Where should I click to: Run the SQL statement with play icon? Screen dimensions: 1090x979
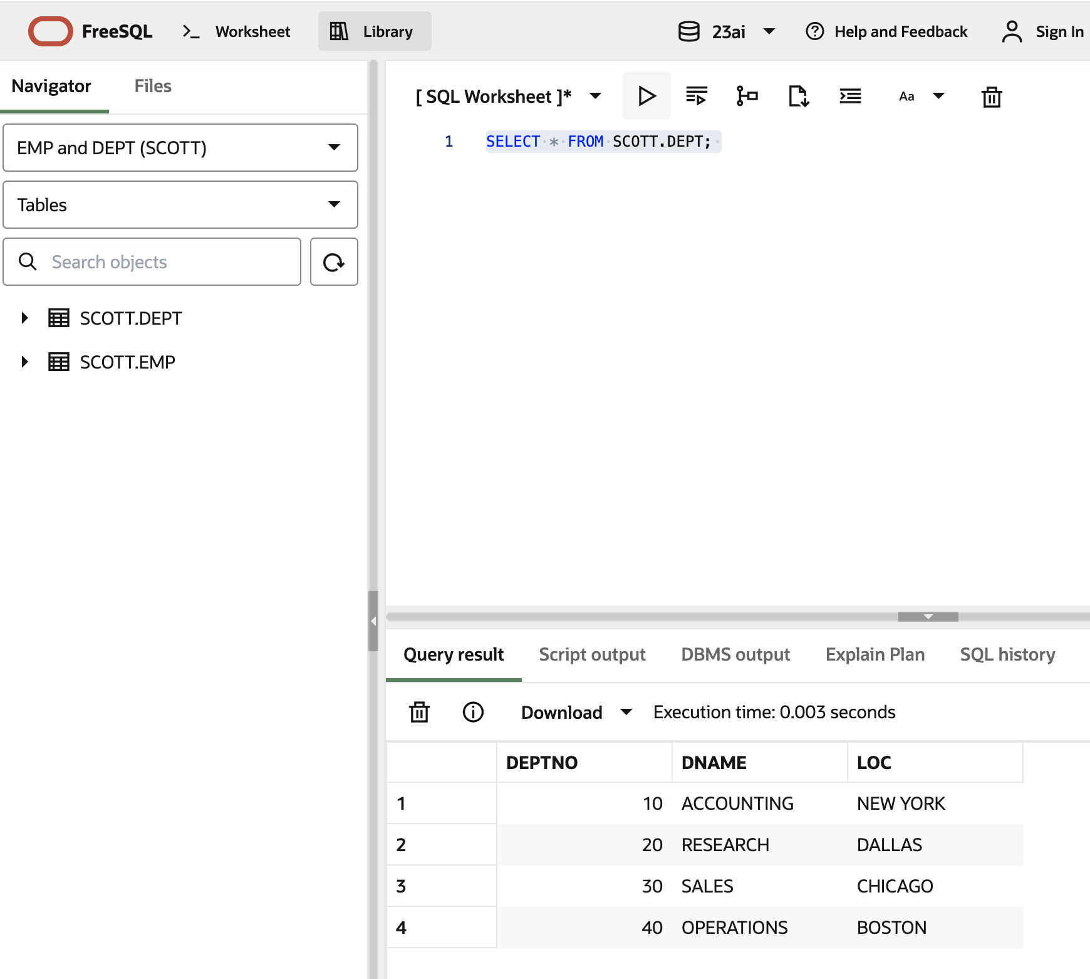pyautogui.click(x=646, y=96)
